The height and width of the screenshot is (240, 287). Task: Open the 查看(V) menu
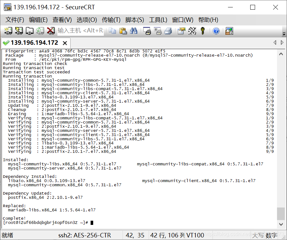pos(62,20)
